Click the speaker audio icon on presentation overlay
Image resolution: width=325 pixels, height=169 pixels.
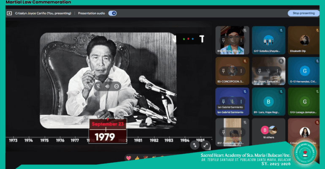coord(107,86)
